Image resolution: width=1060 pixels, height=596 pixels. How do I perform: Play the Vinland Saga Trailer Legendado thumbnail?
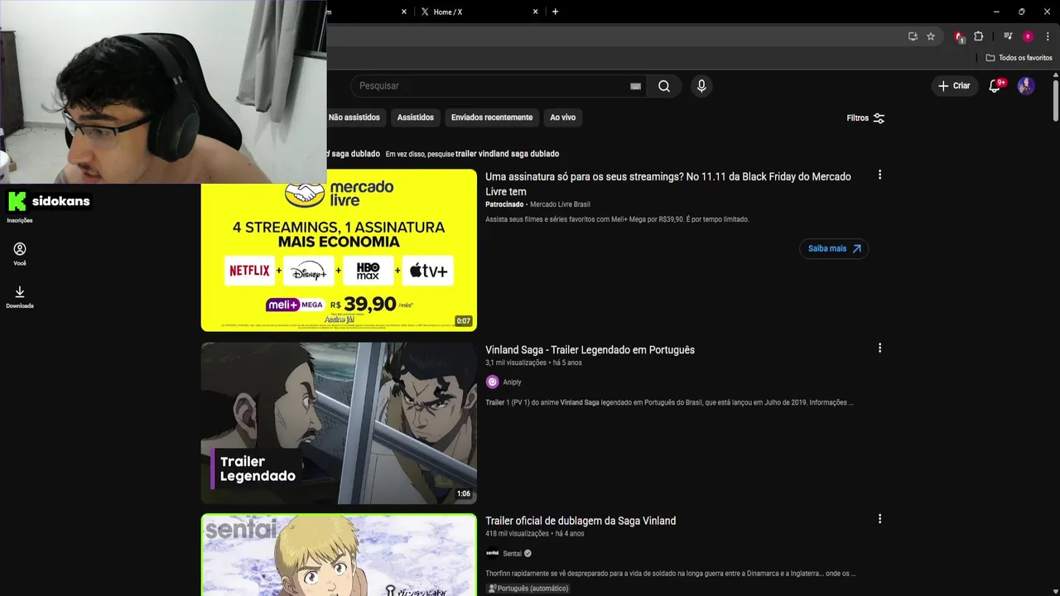(339, 423)
